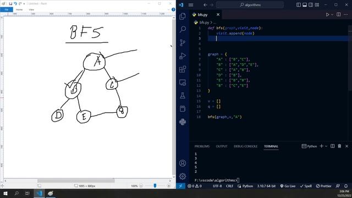Select the Terminal panel tab
Image resolution: width=352 pixels, height=198 pixels.
pos(271,146)
